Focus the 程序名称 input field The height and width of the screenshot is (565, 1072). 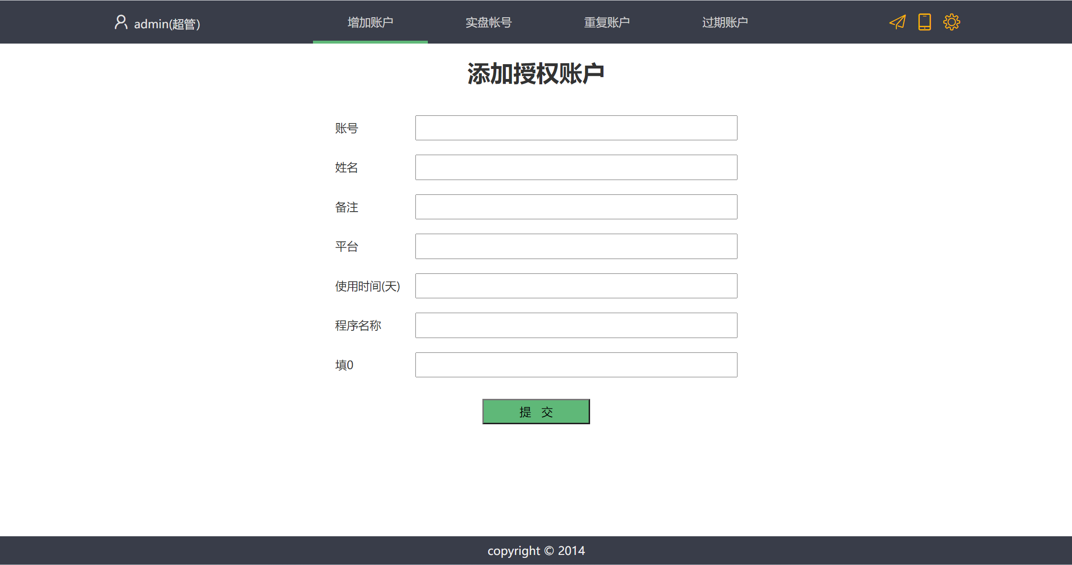pos(576,325)
